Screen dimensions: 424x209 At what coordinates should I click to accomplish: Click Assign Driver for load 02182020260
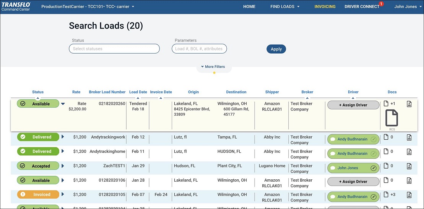tap(353, 105)
